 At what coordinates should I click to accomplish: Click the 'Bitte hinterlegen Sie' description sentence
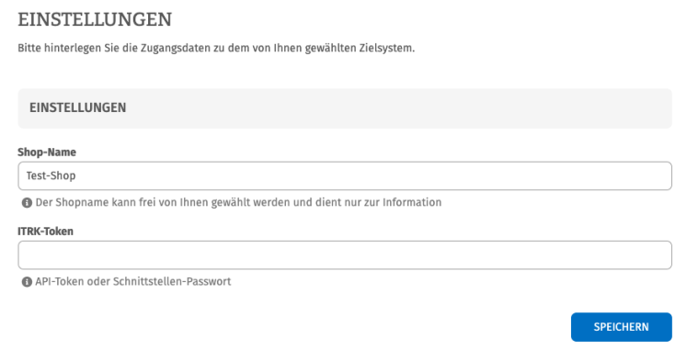(216, 48)
